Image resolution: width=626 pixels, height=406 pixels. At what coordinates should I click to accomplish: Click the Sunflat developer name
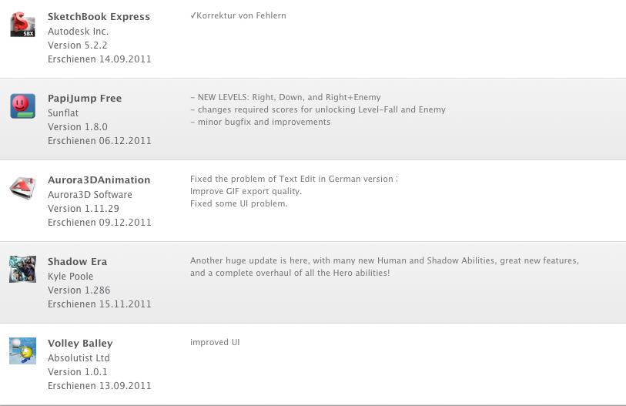pos(63,113)
